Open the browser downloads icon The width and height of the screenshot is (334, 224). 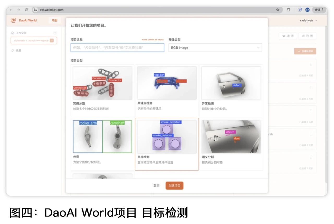[x=300, y=10]
